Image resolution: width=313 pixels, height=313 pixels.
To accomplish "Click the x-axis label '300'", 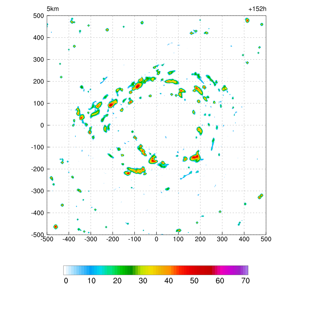I will pos(222,239).
